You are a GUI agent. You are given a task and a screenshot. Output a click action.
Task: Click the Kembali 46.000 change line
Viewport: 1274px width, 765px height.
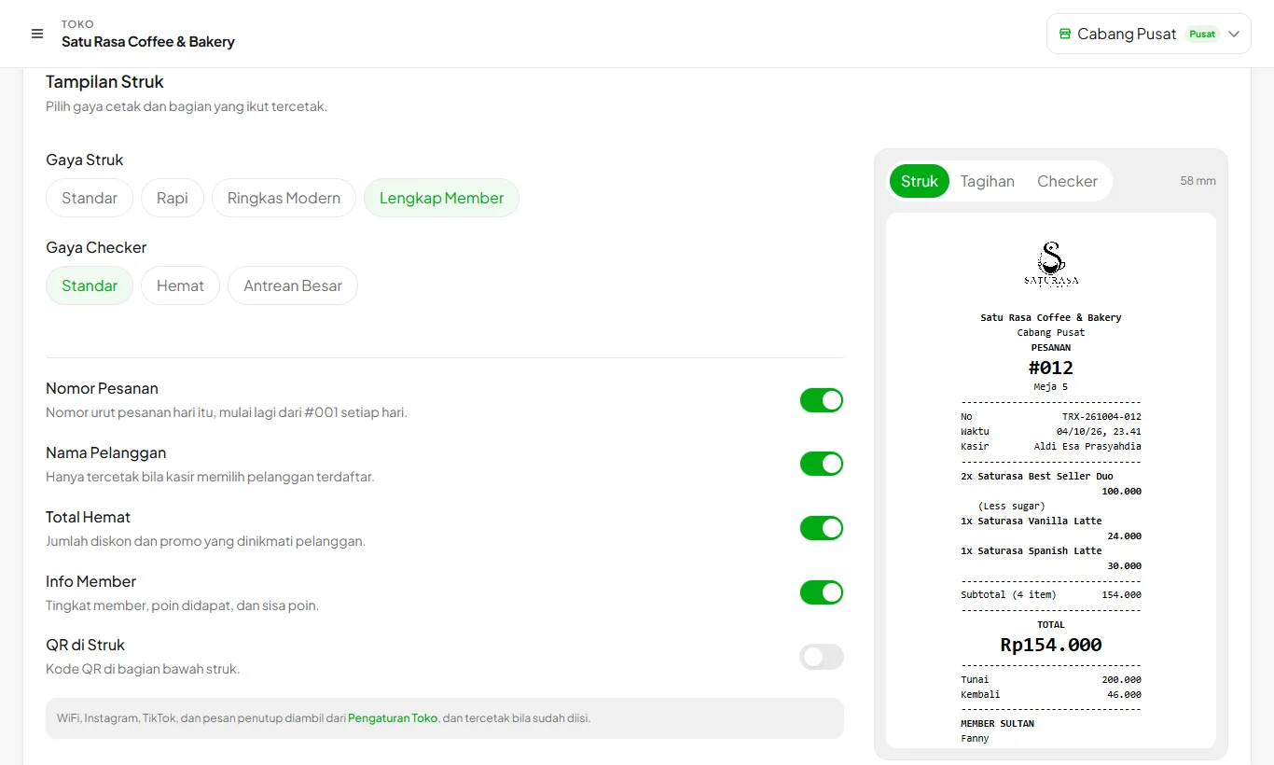click(x=1051, y=695)
